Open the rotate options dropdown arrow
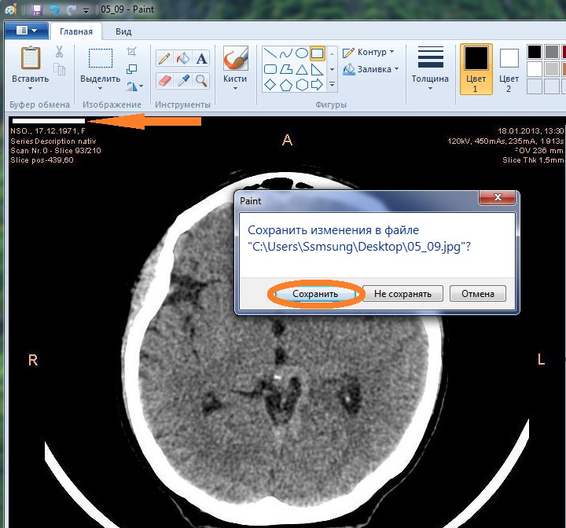The image size is (566, 528). pyautogui.click(x=141, y=86)
